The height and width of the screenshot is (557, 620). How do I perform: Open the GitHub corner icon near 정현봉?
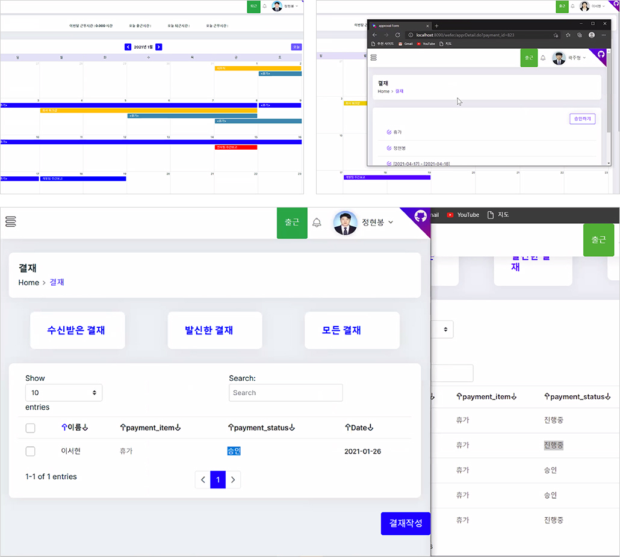point(420,216)
